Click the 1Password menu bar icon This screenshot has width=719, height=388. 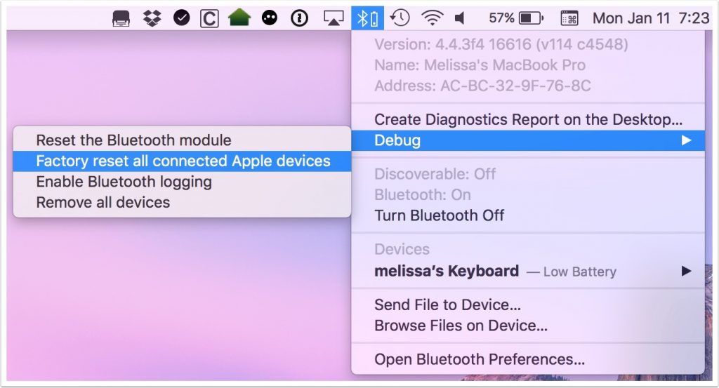(300, 18)
